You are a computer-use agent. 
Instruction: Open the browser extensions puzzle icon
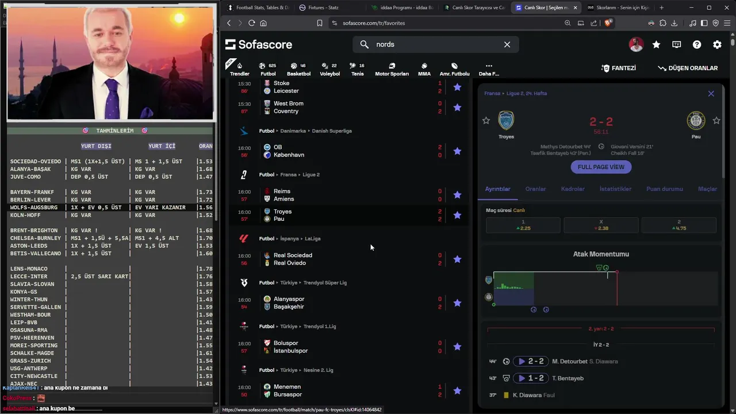coord(662,23)
